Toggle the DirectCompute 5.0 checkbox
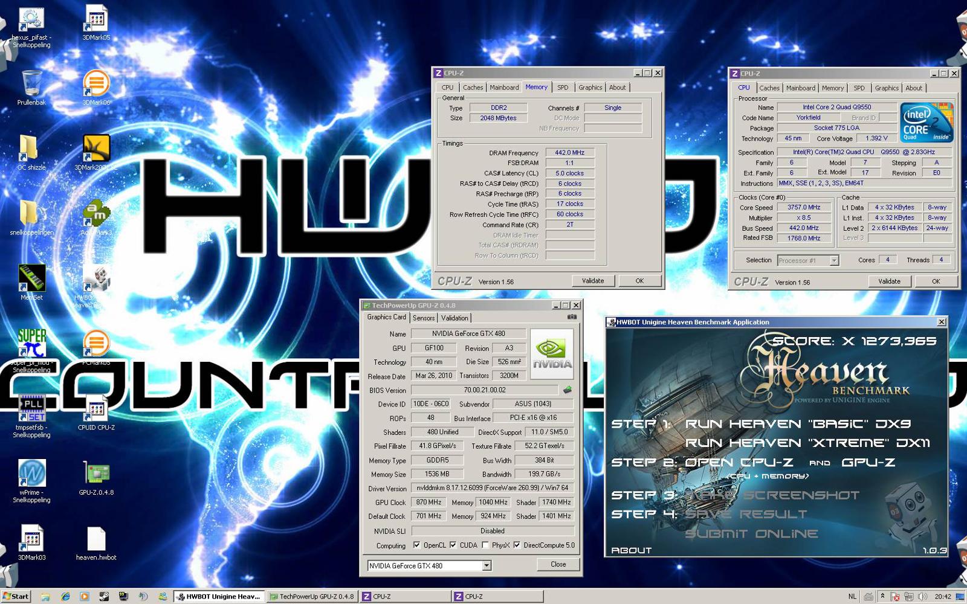Screen dimensions: 967x604 click(517, 545)
